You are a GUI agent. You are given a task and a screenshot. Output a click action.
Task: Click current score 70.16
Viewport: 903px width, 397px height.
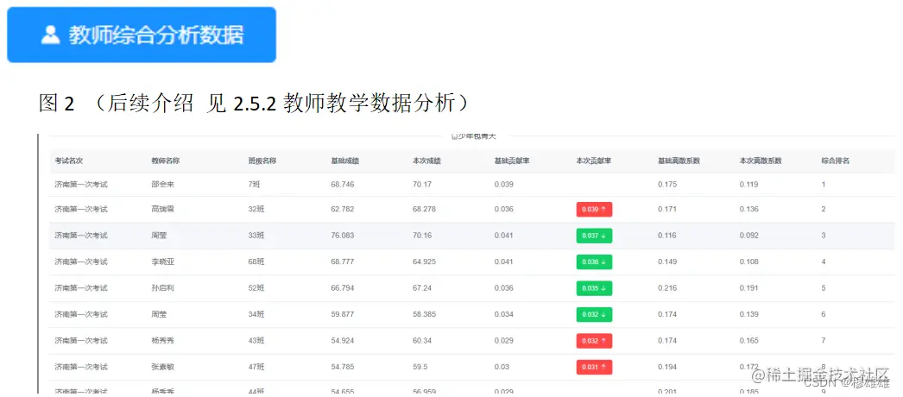[x=422, y=236]
